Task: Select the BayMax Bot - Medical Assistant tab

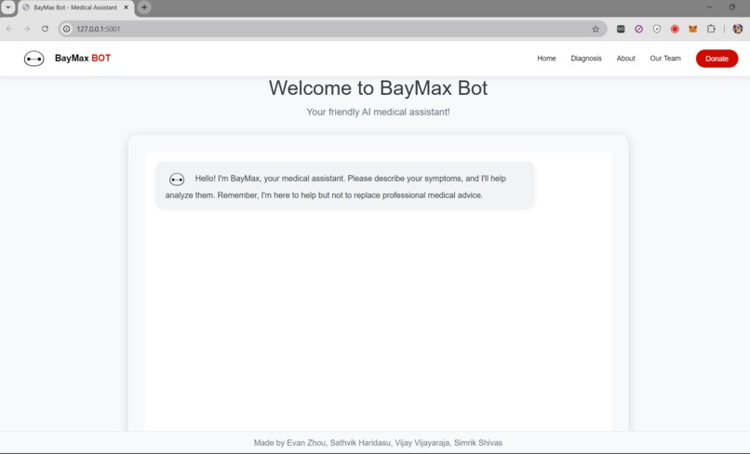Action: tap(75, 7)
